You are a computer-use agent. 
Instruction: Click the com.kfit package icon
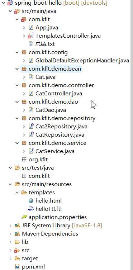(24, 19)
